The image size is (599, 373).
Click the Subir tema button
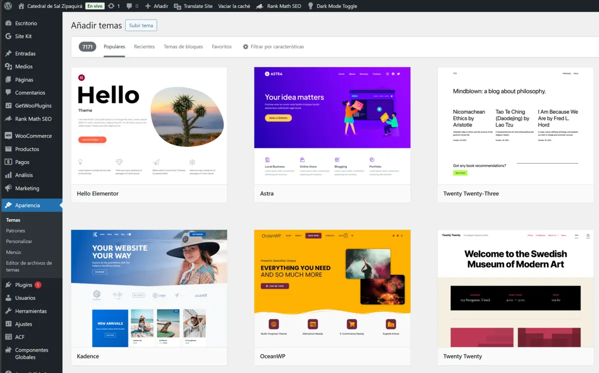click(141, 25)
